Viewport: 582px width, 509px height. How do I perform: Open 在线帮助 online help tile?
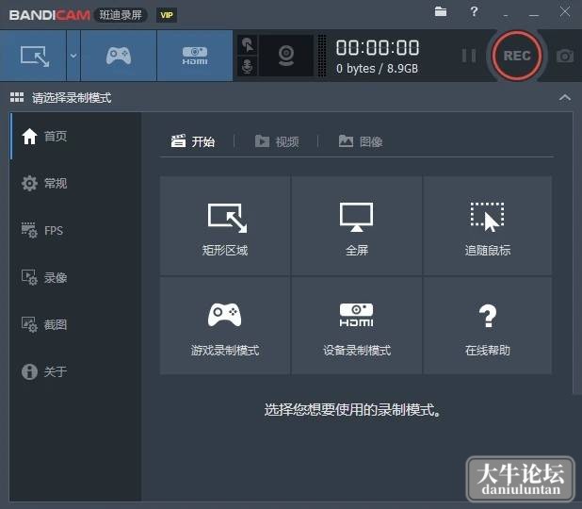coord(487,325)
